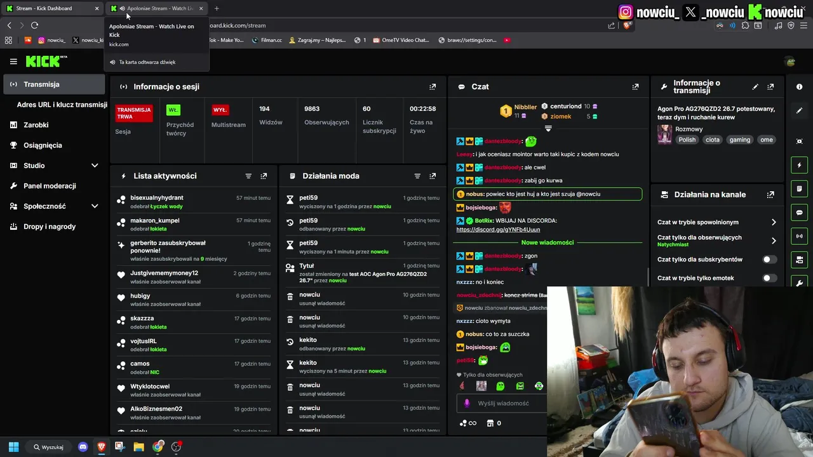
Task: Toggle Czat w trybie tylko emotek
Action: 769,278
